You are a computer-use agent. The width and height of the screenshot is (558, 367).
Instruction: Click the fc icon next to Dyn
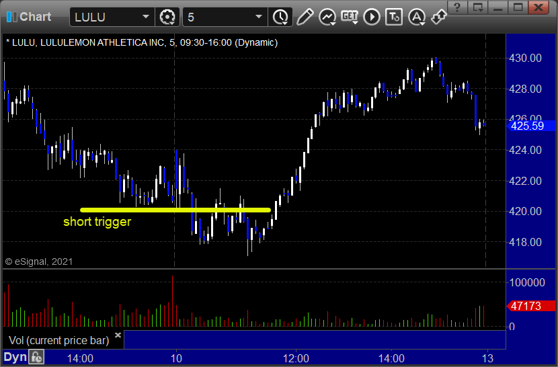point(36,357)
